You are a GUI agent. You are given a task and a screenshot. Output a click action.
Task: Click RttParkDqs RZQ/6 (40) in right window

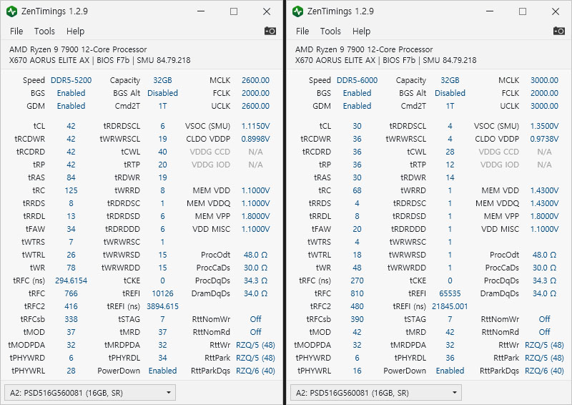click(544, 371)
